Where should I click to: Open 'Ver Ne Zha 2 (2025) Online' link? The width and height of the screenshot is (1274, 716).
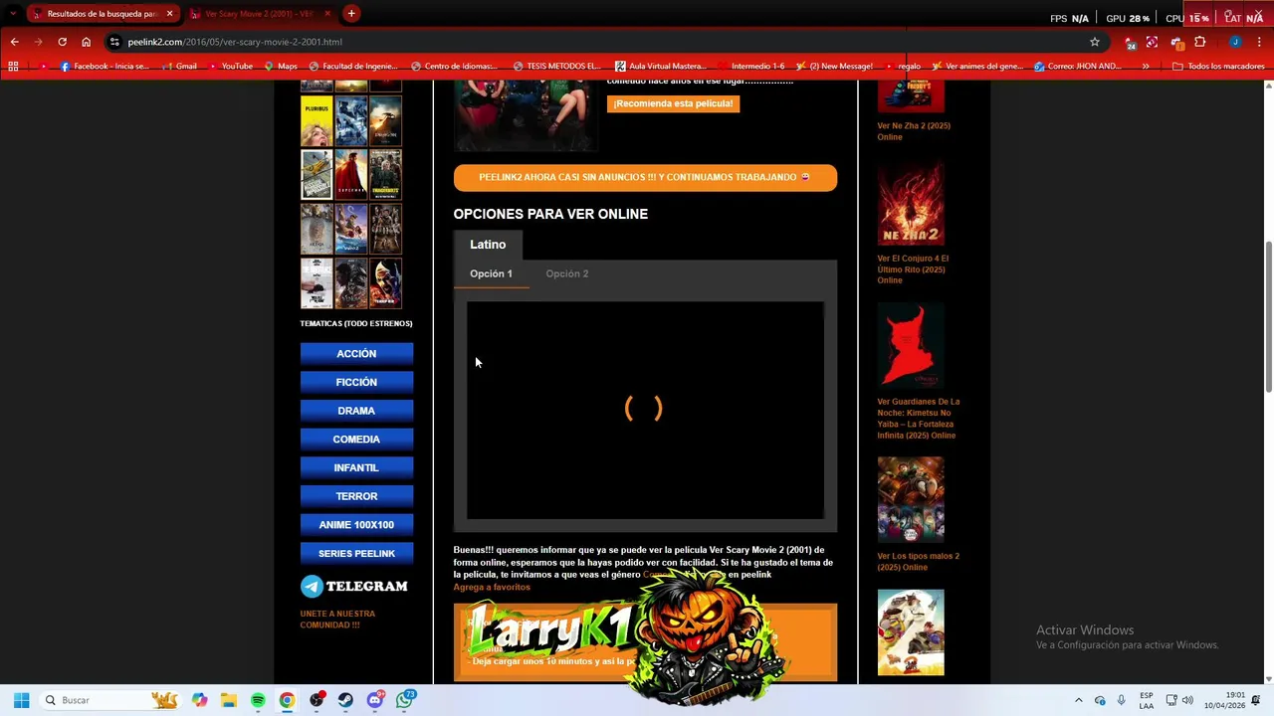pyautogui.click(x=914, y=131)
